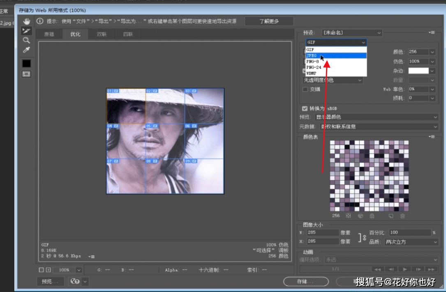Select the Eyedropper tool

point(26,50)
